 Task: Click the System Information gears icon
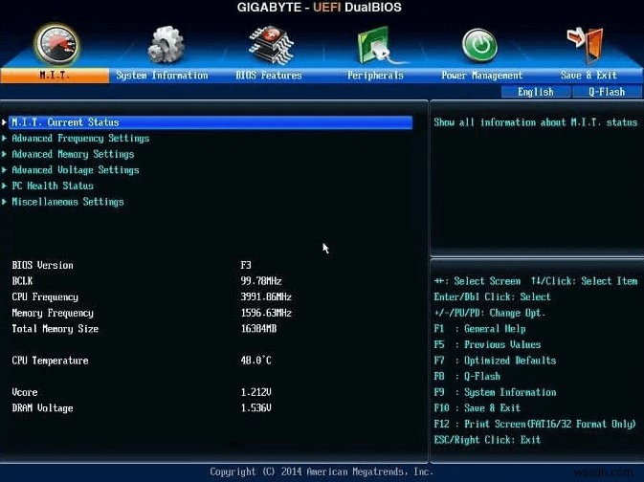click(x=164, y=45)
